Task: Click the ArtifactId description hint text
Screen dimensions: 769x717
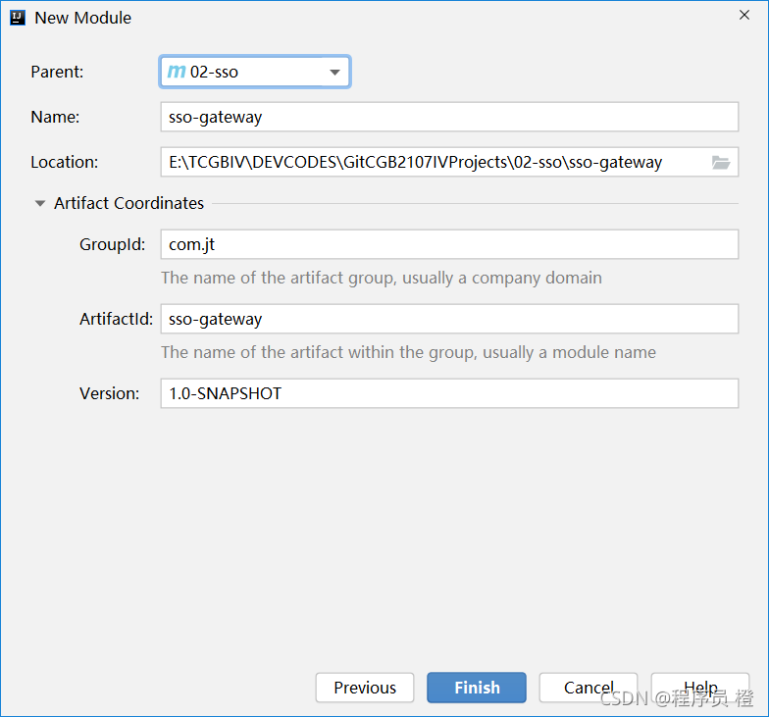Action: point(408,352)
